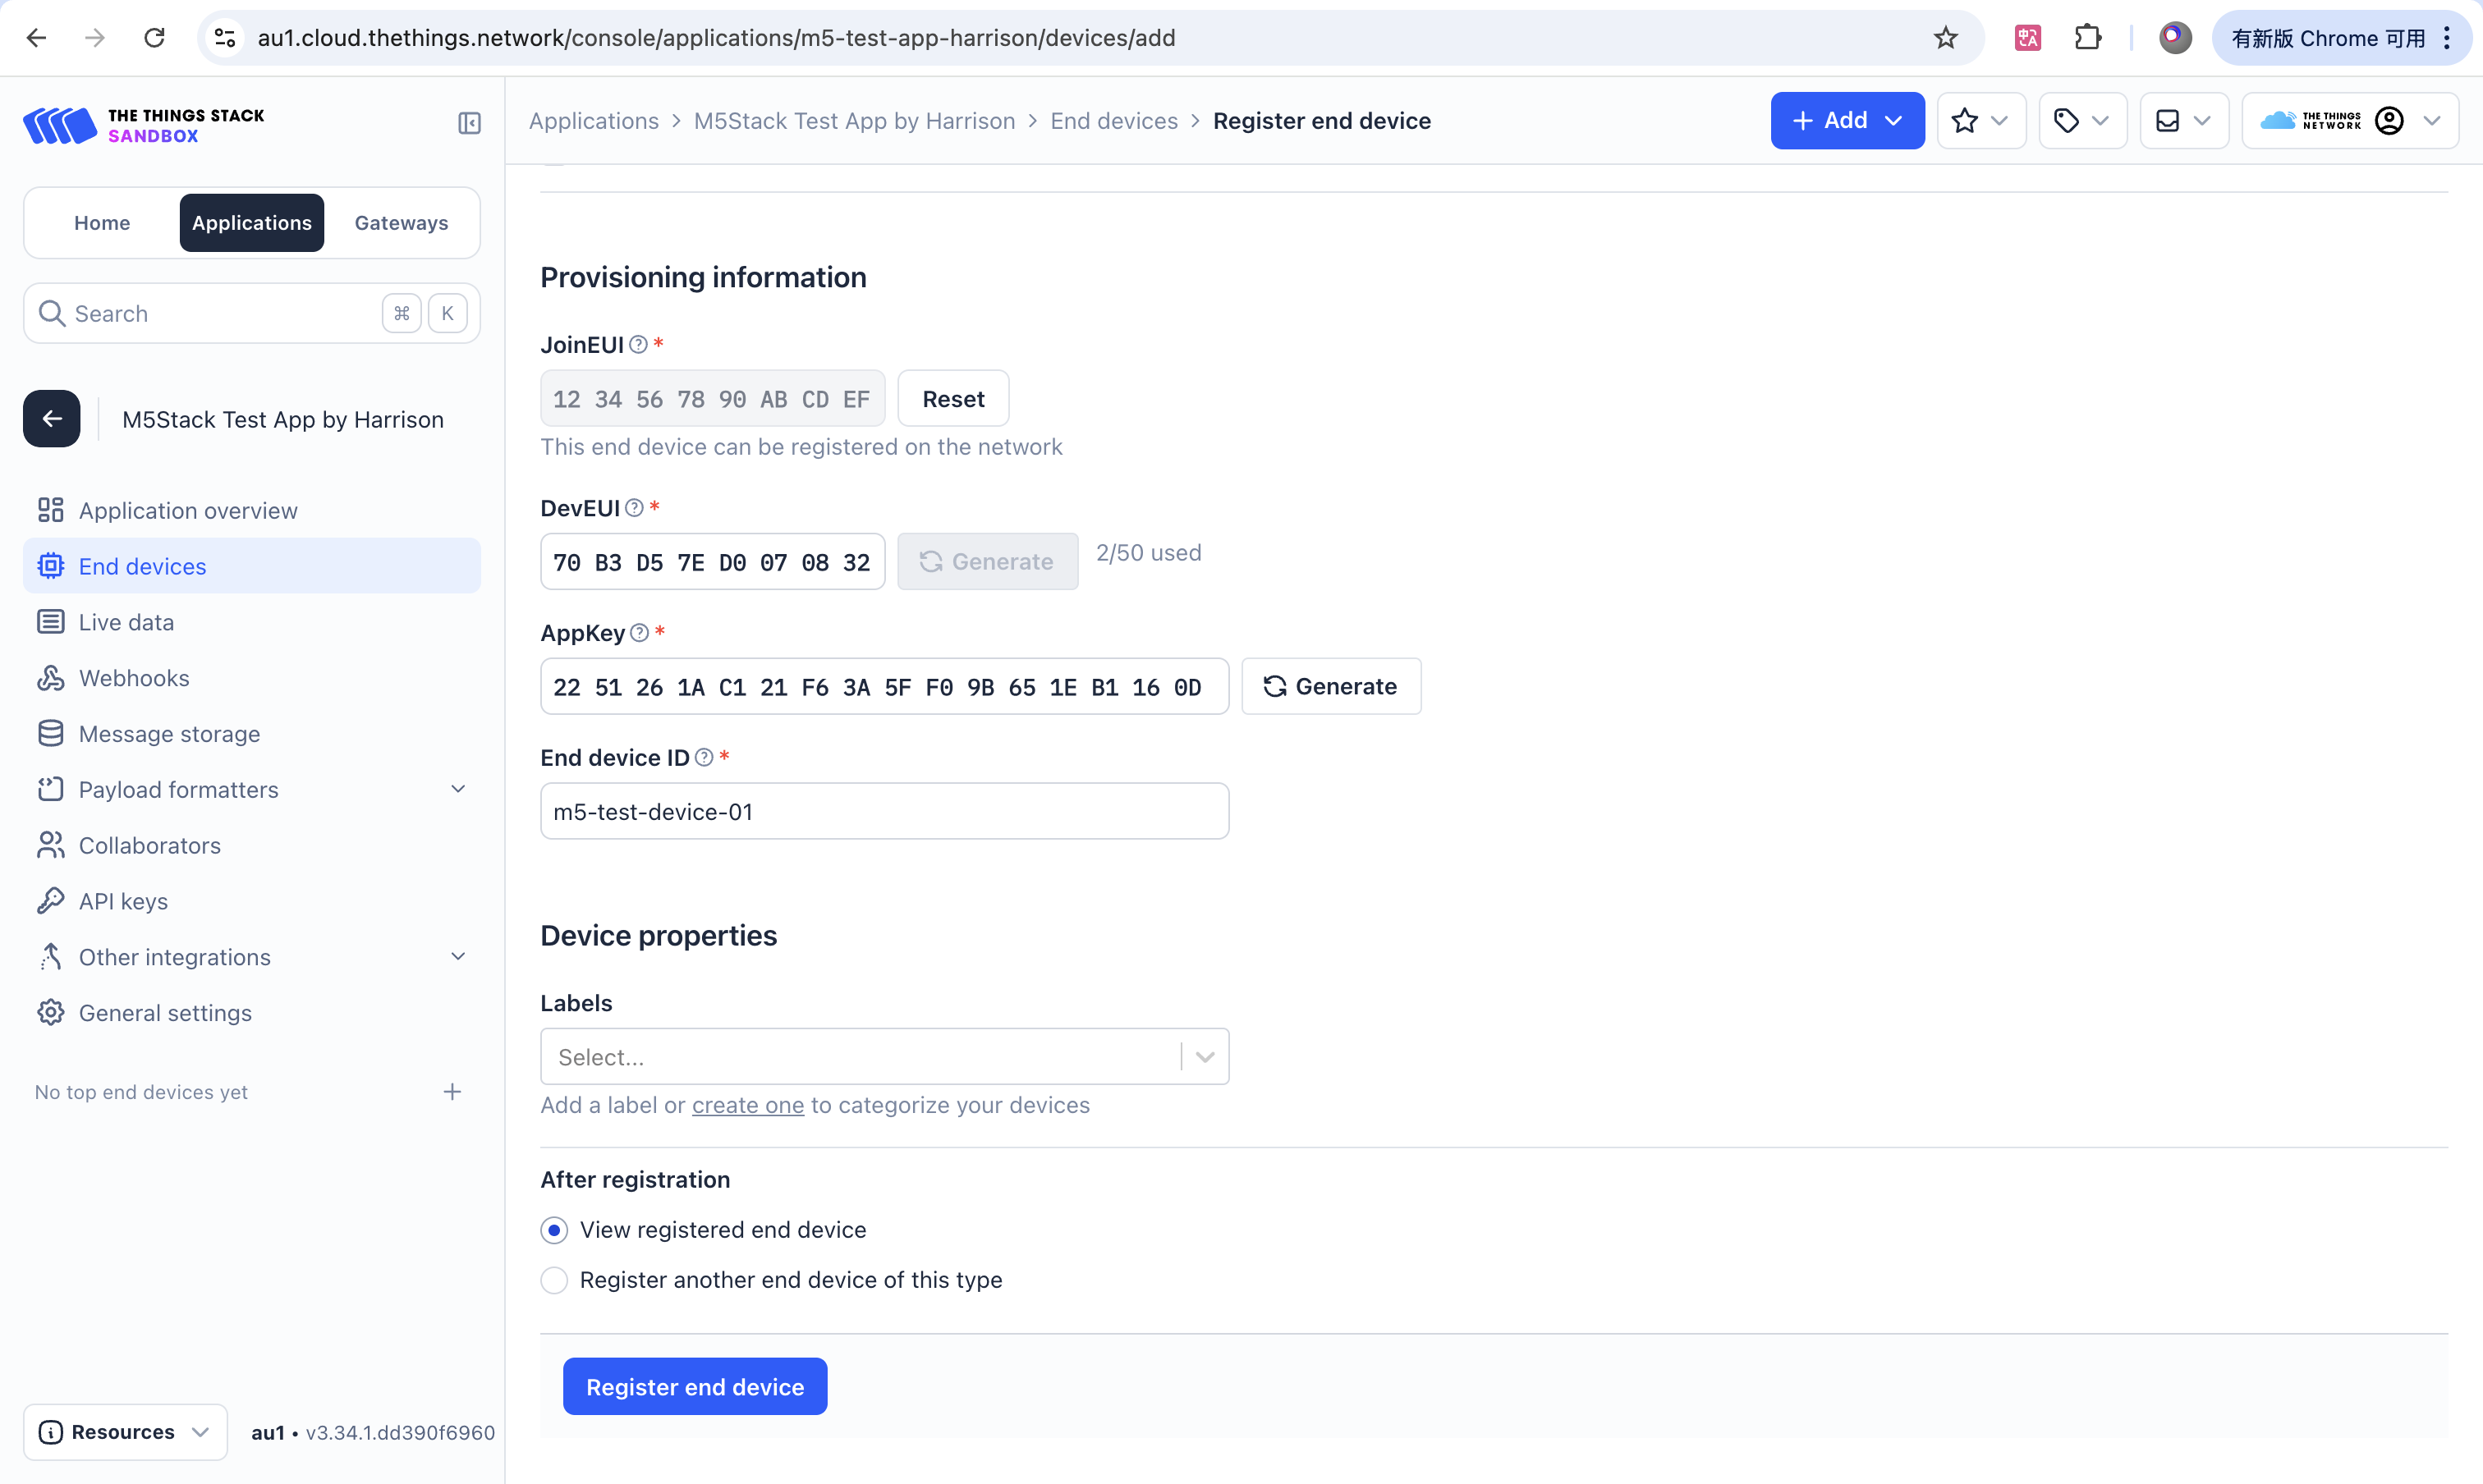Select View registered end device option
Viewport: 2483px width, 1484px height.
[x=554, y=1230]
